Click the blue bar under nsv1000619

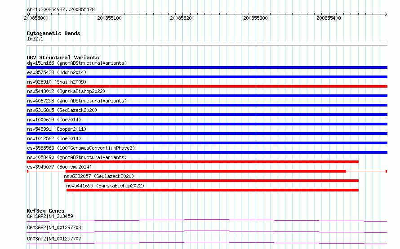click(207, 124)
